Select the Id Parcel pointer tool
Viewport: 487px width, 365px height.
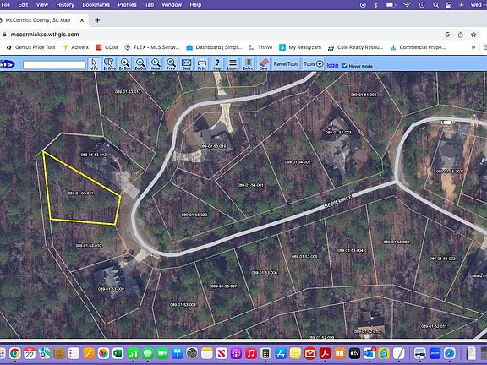95,64
